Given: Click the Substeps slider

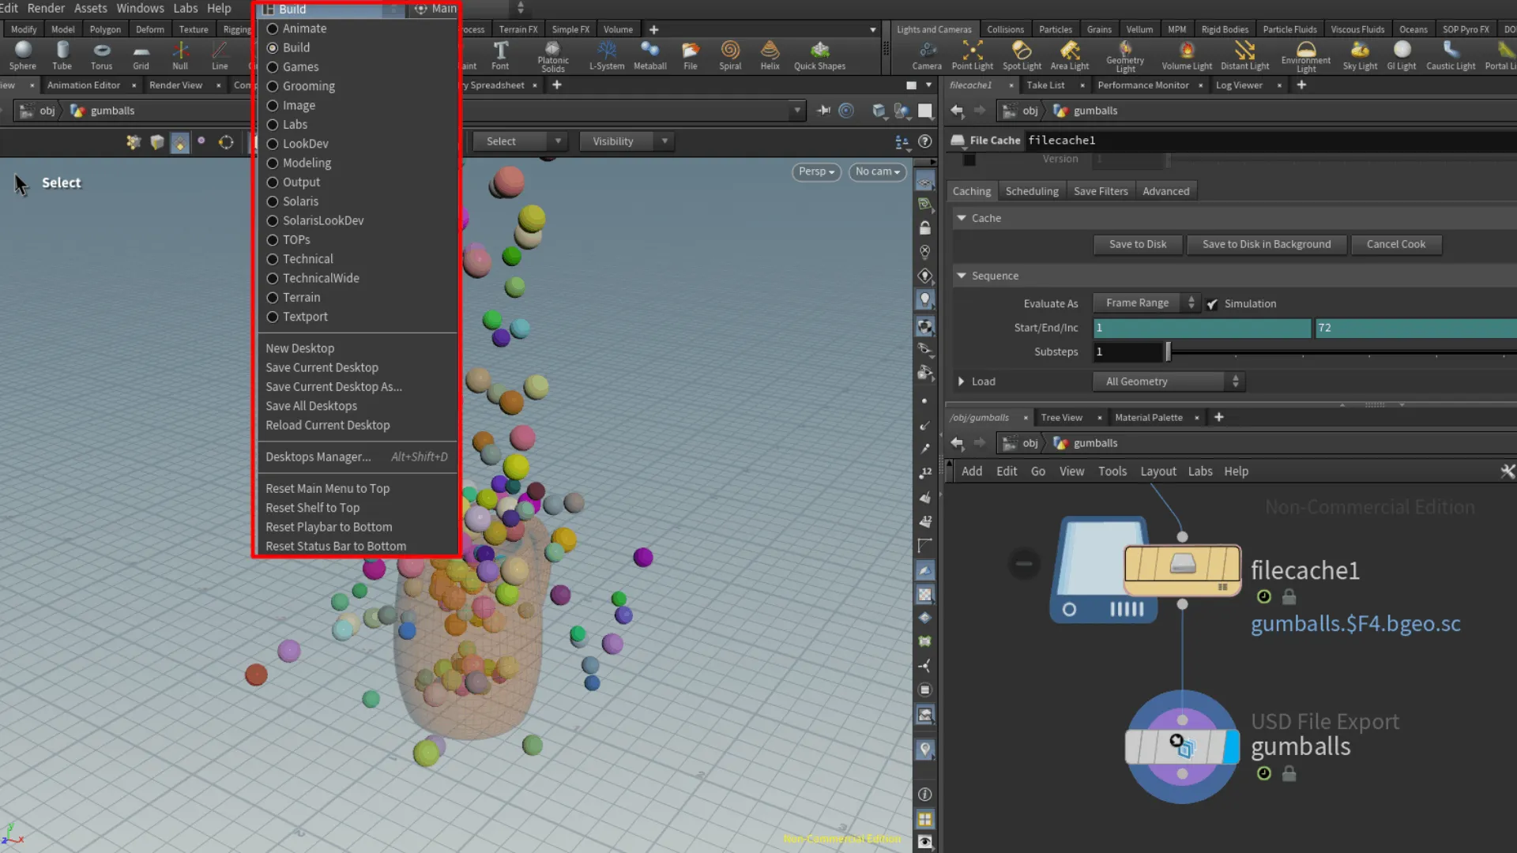Looking at the screenshot, I should [1167, 351].
